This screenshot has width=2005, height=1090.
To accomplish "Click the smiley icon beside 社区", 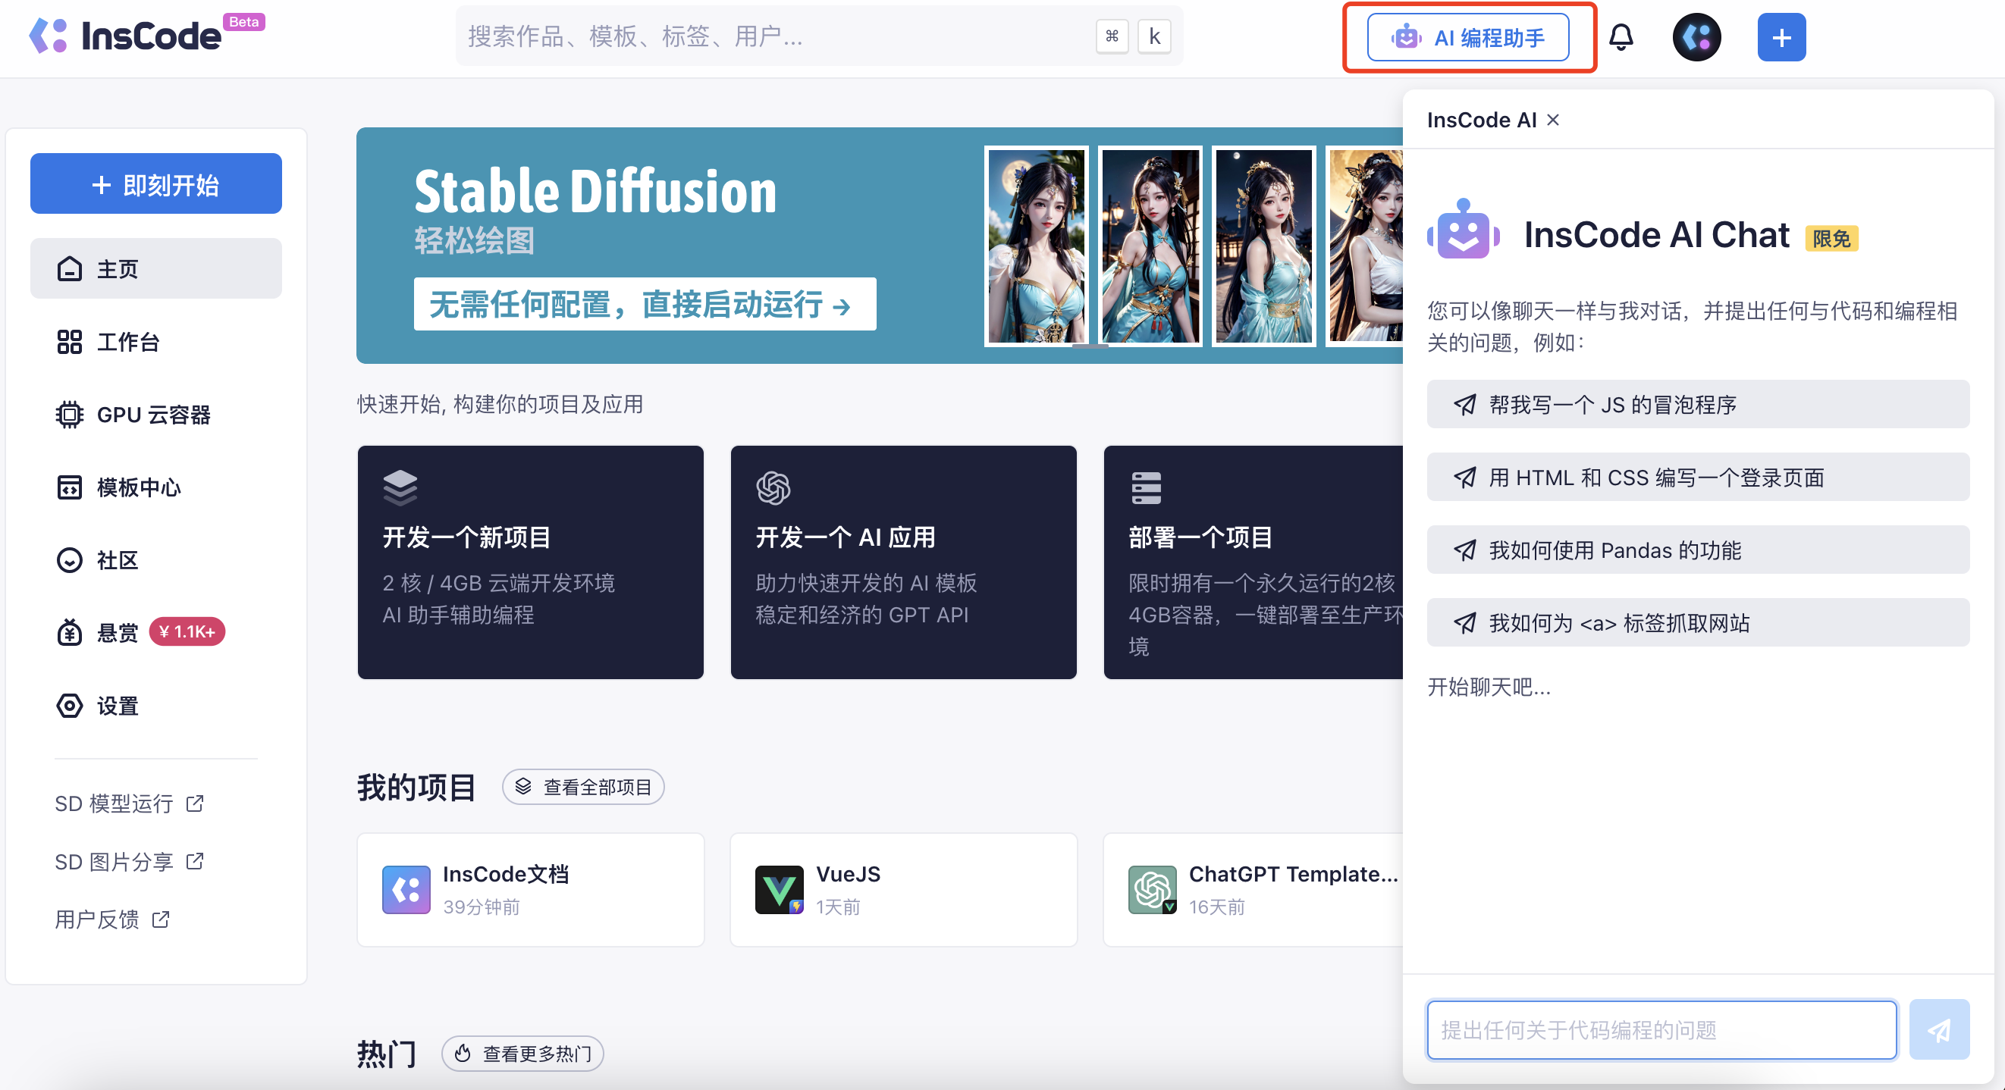I will (69, 560).
